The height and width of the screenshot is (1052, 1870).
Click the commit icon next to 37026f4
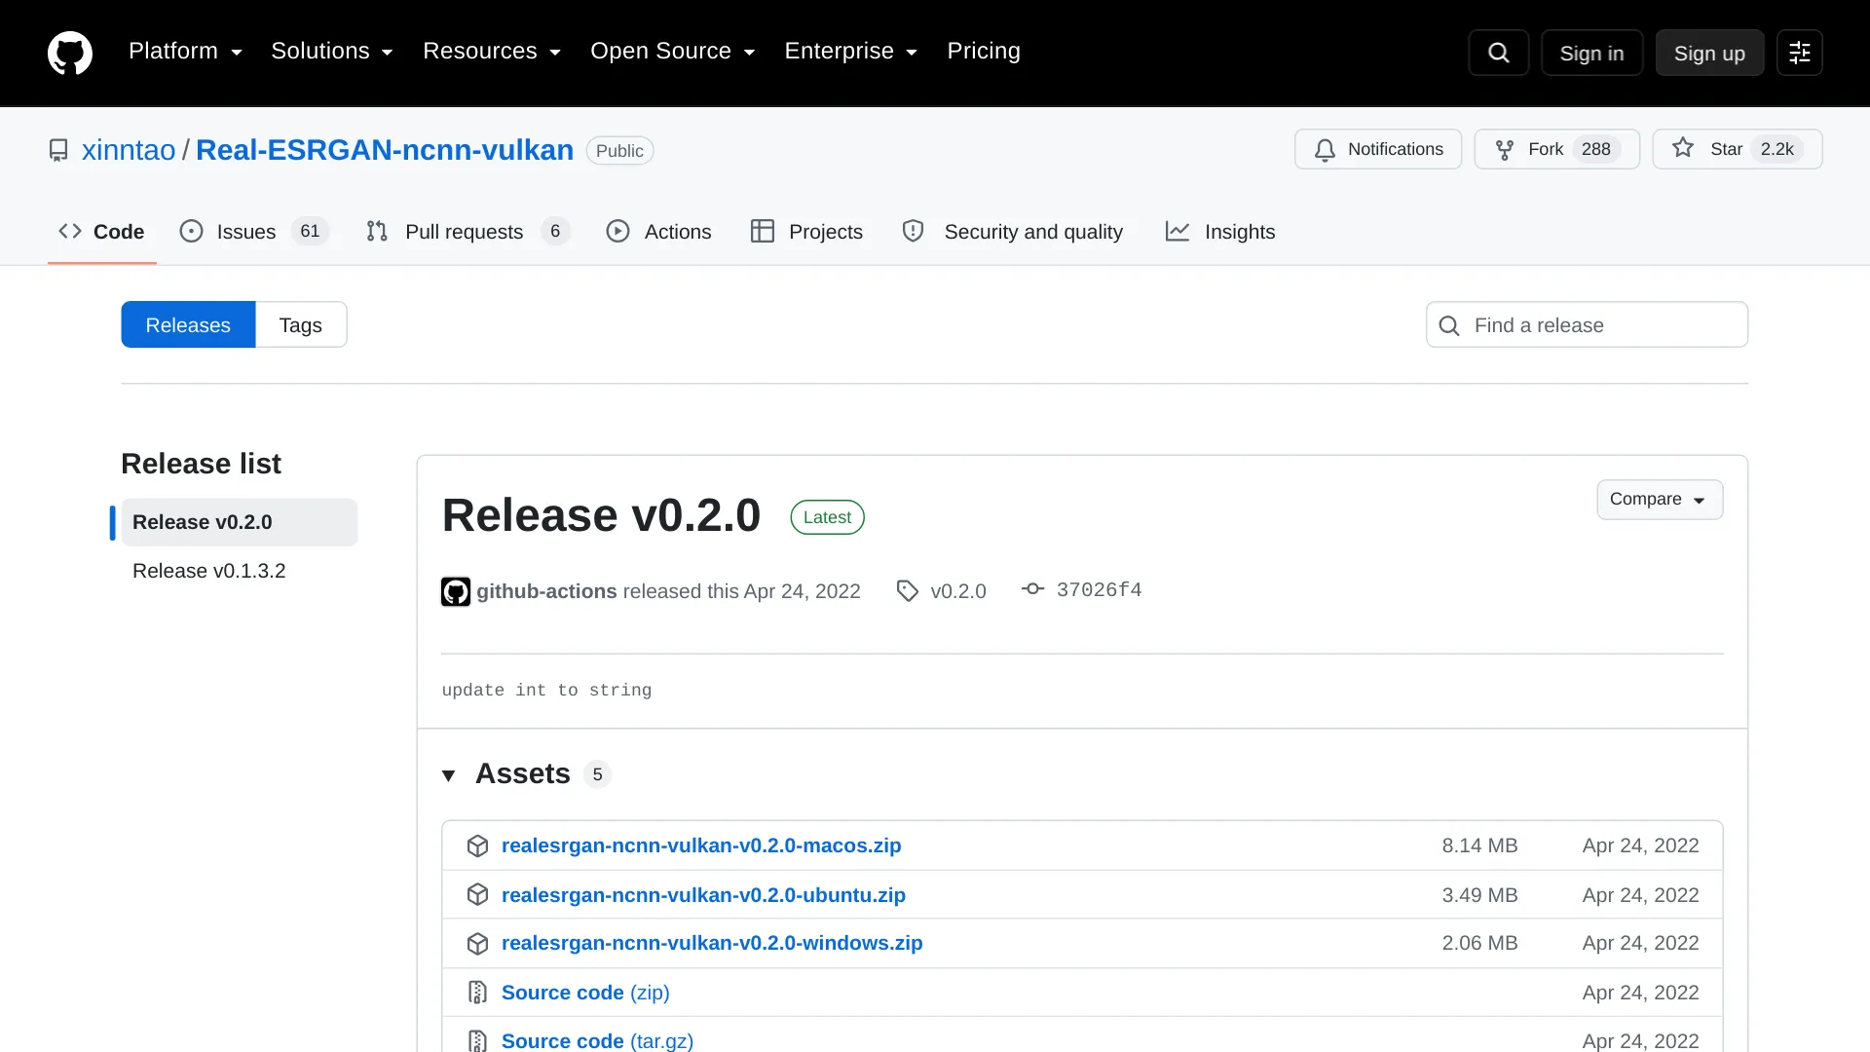(1033, 589)
